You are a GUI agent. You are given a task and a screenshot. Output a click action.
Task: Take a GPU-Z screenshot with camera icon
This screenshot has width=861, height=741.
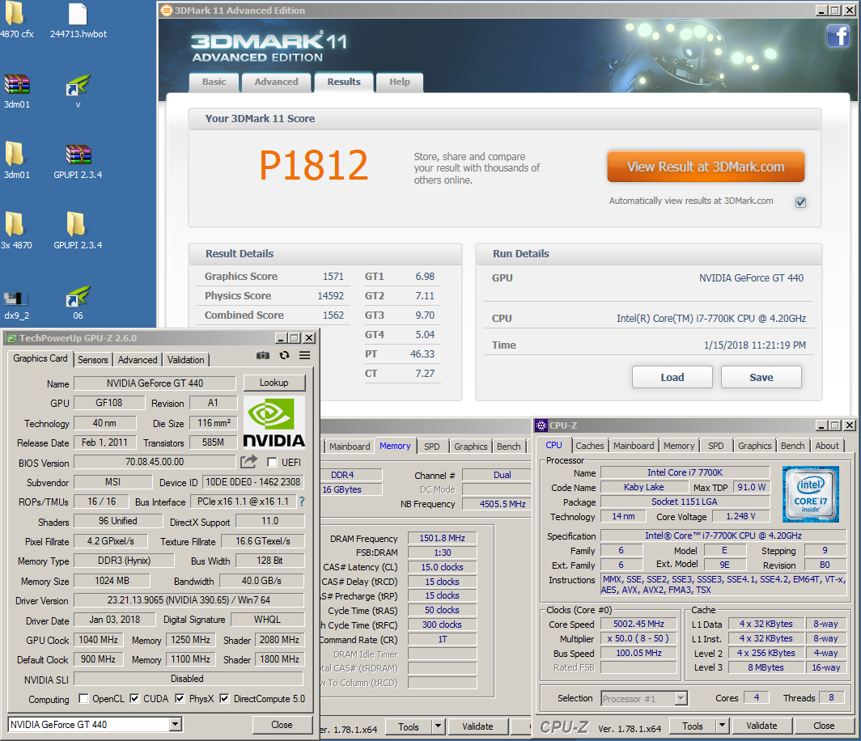click(x=263, y=356)
